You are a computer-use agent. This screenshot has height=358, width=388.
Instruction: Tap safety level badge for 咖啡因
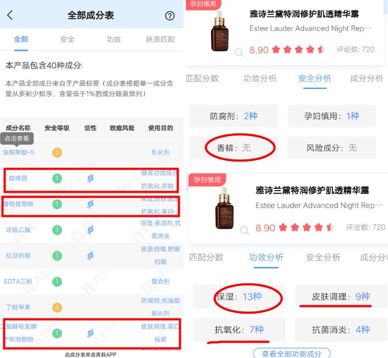57,178
